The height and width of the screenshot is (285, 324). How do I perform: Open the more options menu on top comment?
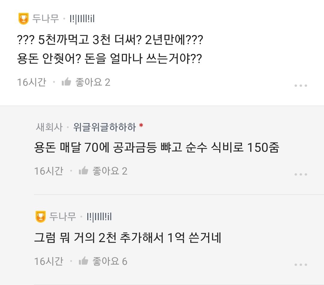click(x=301, y=85)
